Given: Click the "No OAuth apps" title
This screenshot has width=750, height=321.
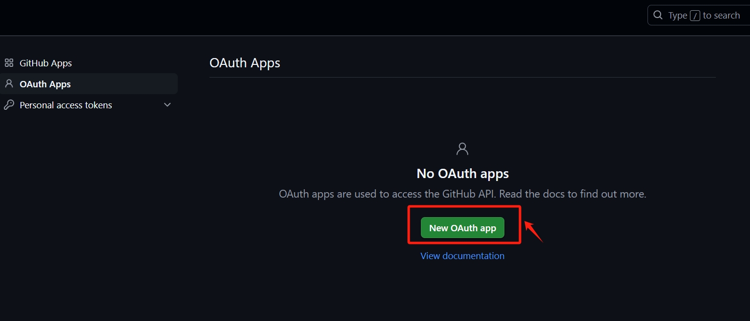Looking at the screenshot, I should tap(462, 173).
